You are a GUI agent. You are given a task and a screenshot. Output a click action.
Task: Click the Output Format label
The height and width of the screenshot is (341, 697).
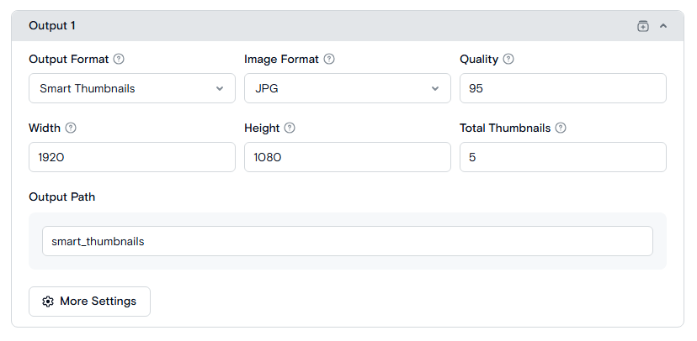(x=69, y=59)
